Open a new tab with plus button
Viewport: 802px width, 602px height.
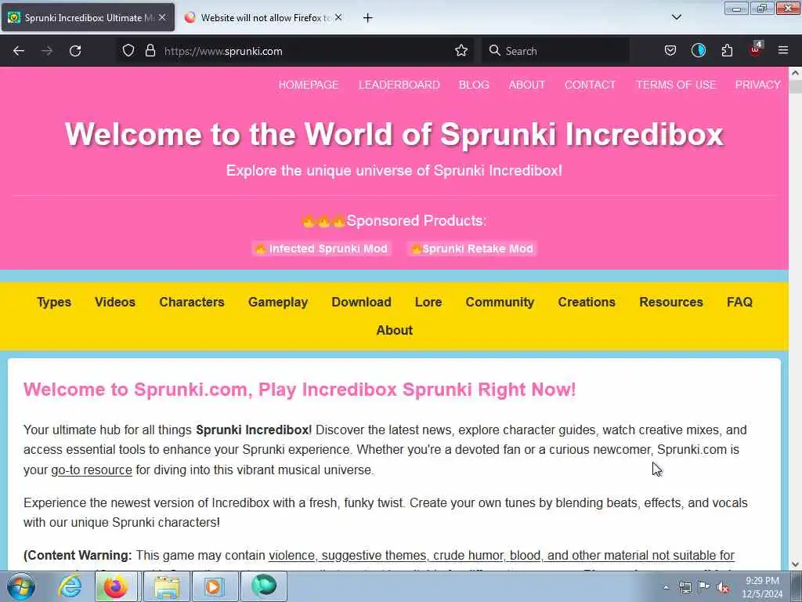368,18
